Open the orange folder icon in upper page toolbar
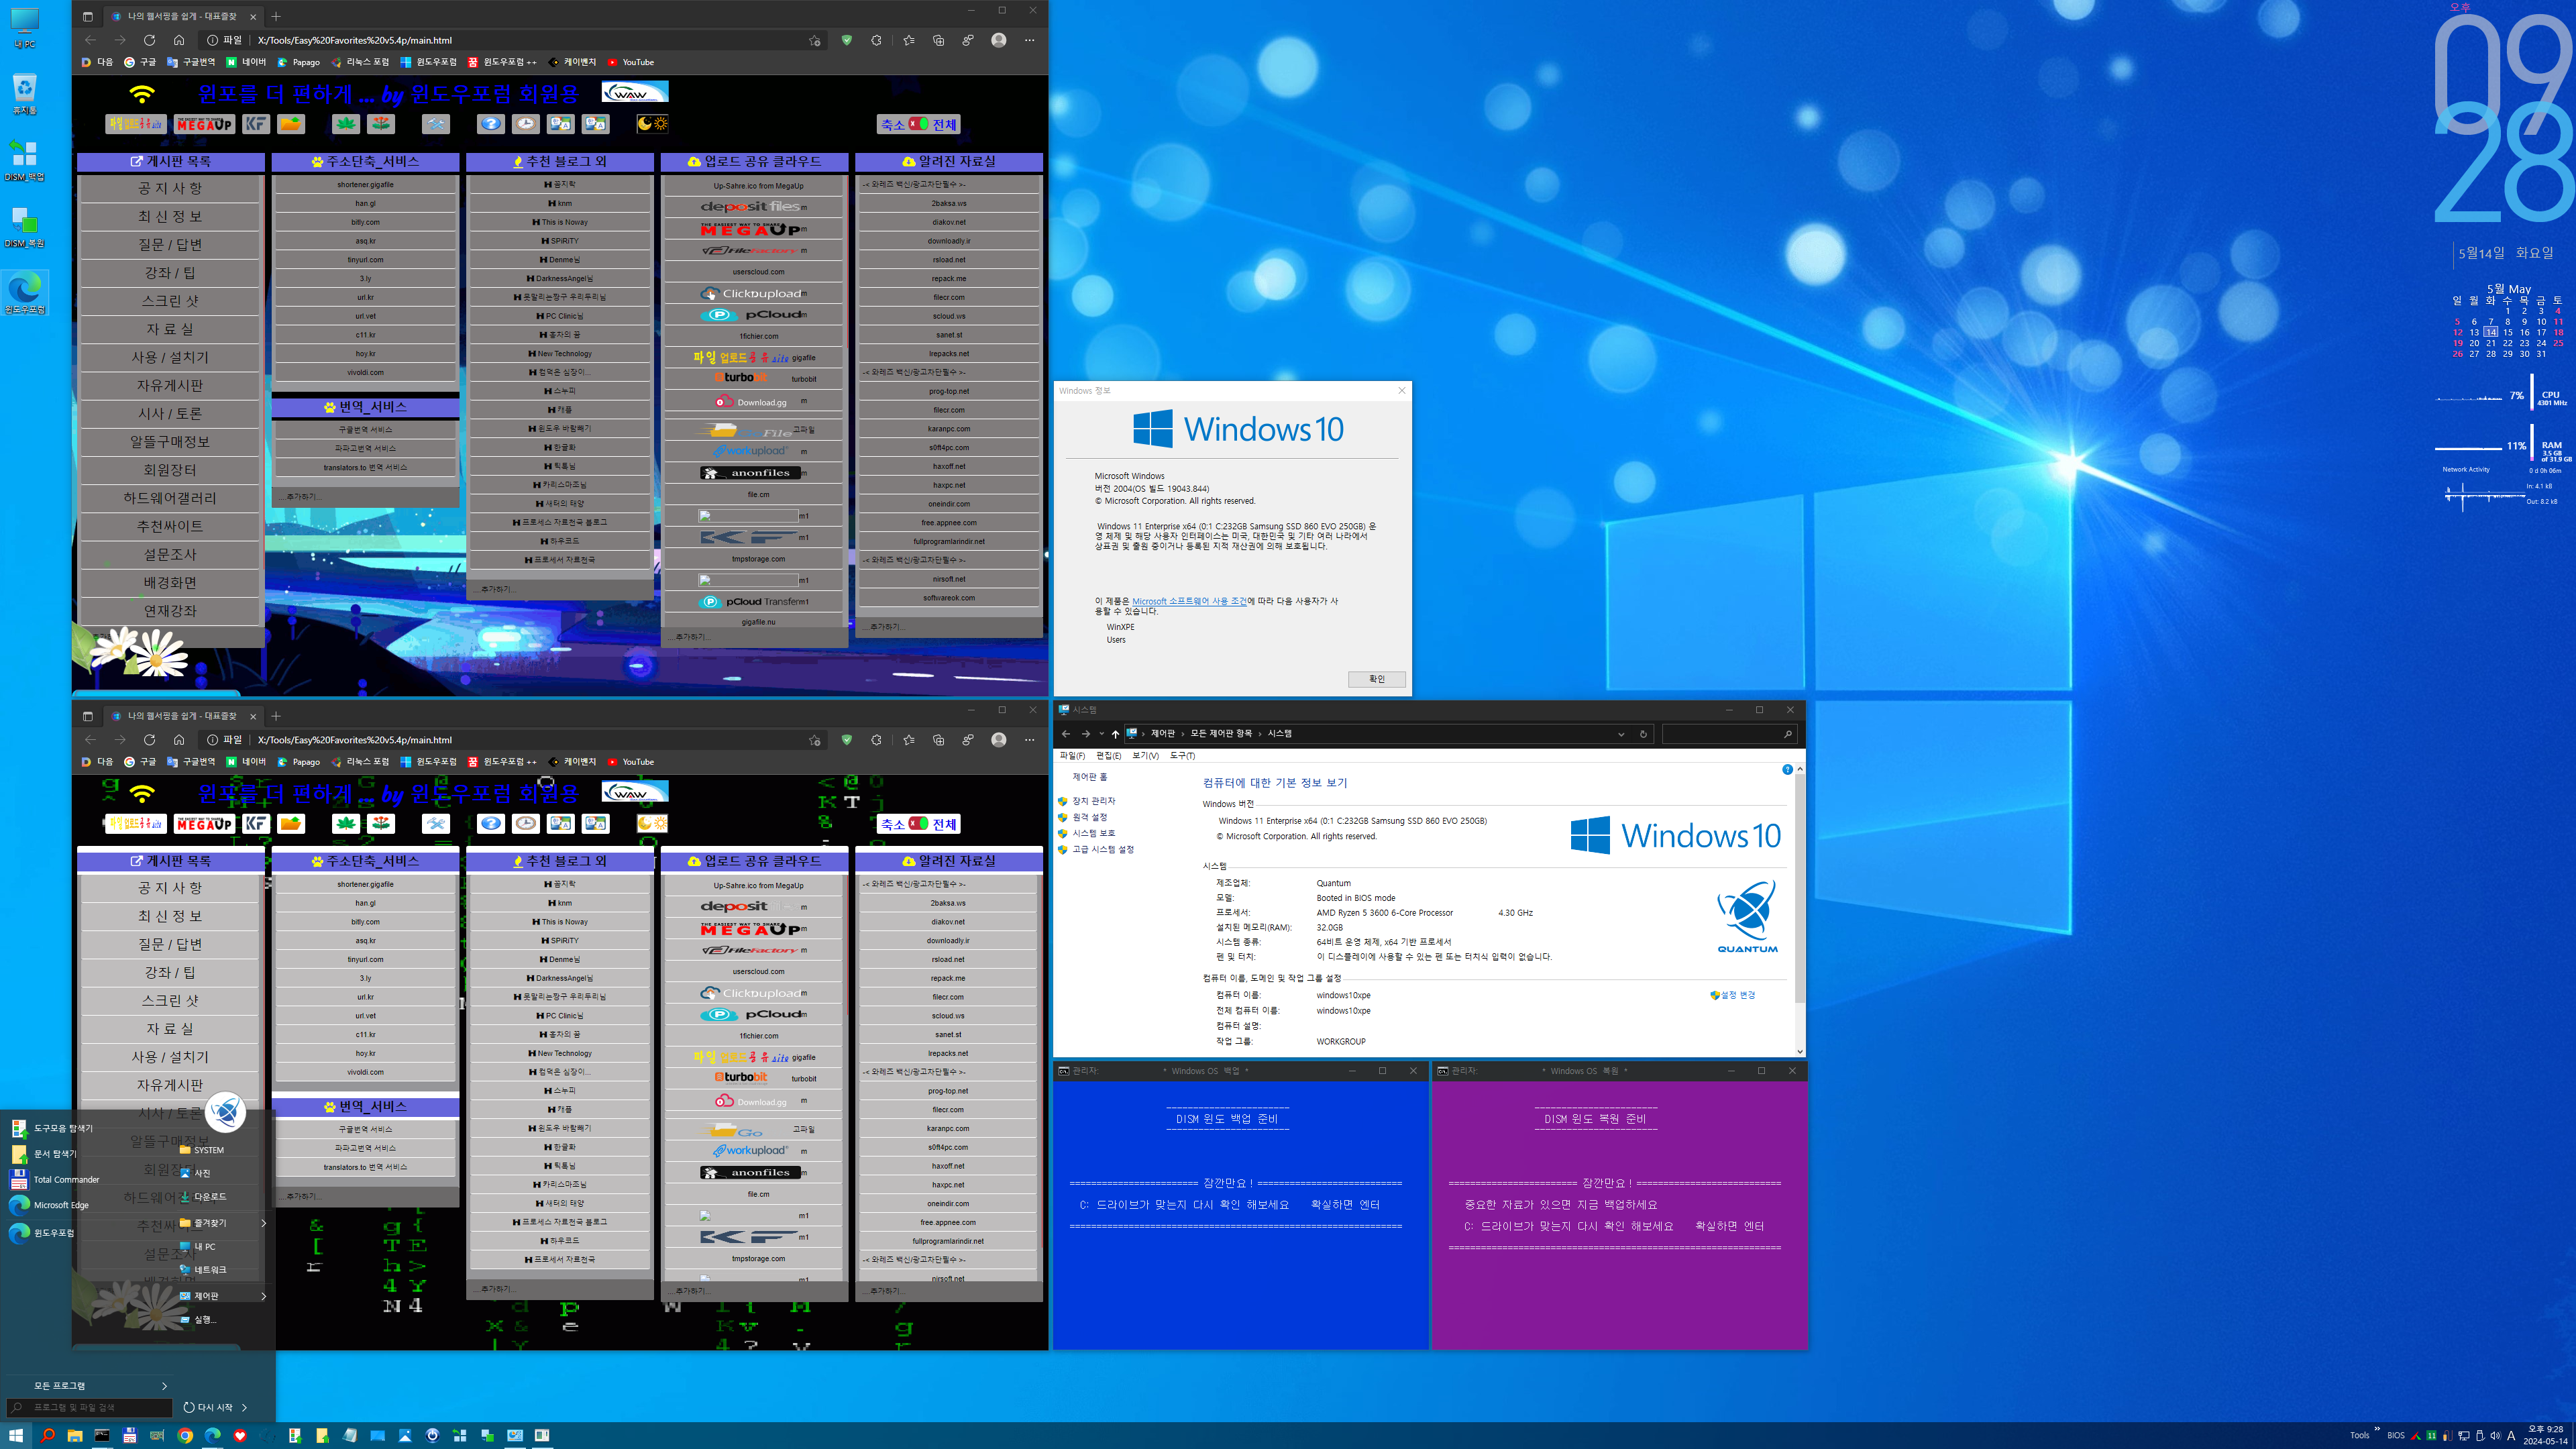 pyautogui.click(x=291, y=124)
